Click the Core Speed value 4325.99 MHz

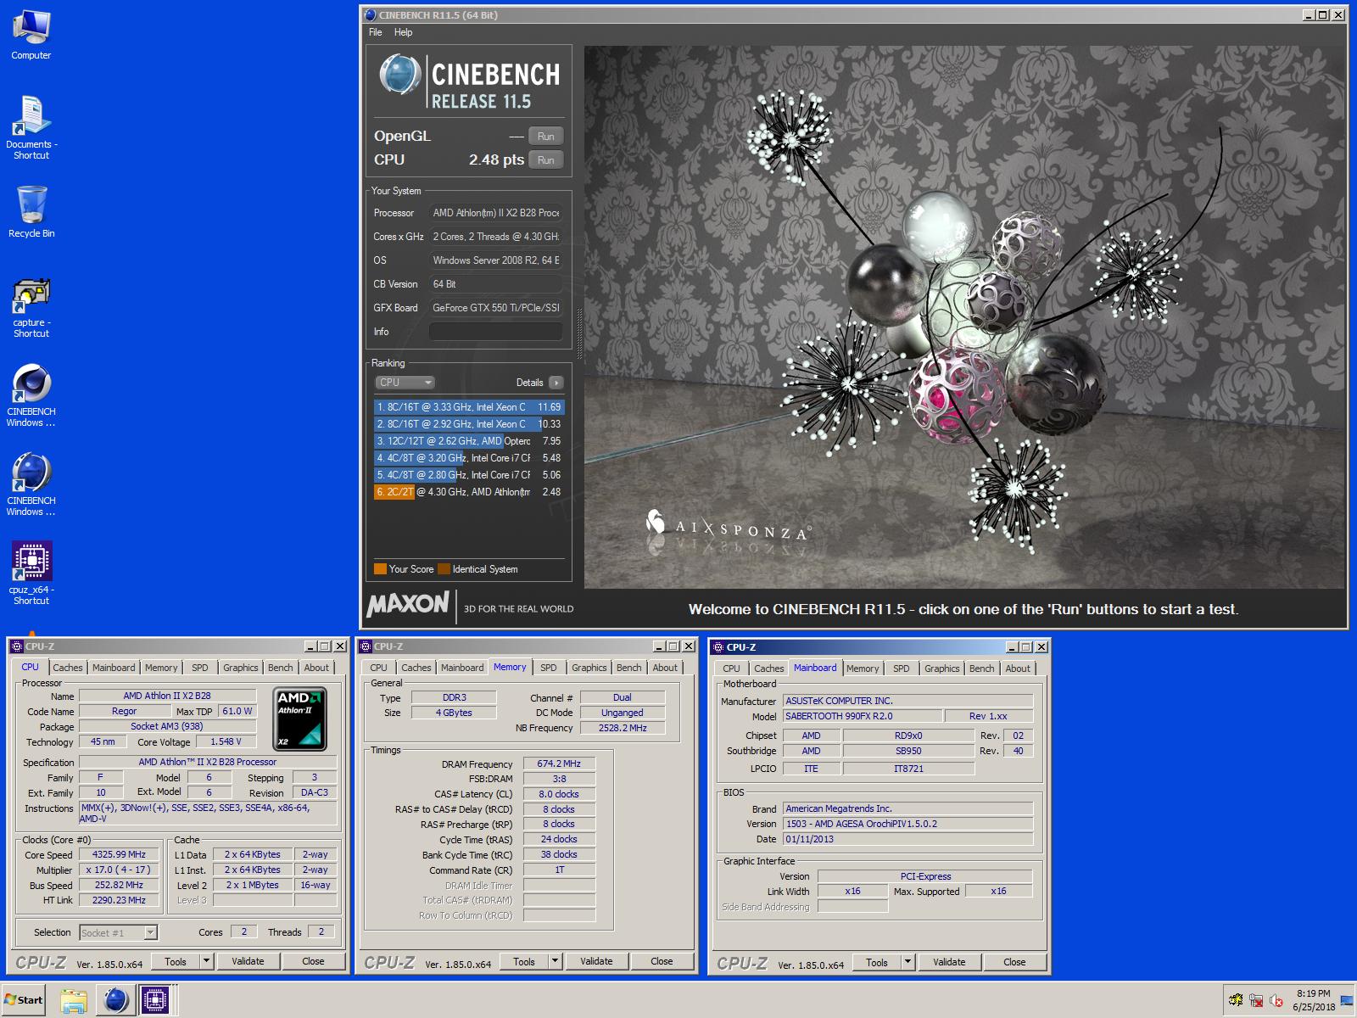pyautogui.click(x=120, y=854)
